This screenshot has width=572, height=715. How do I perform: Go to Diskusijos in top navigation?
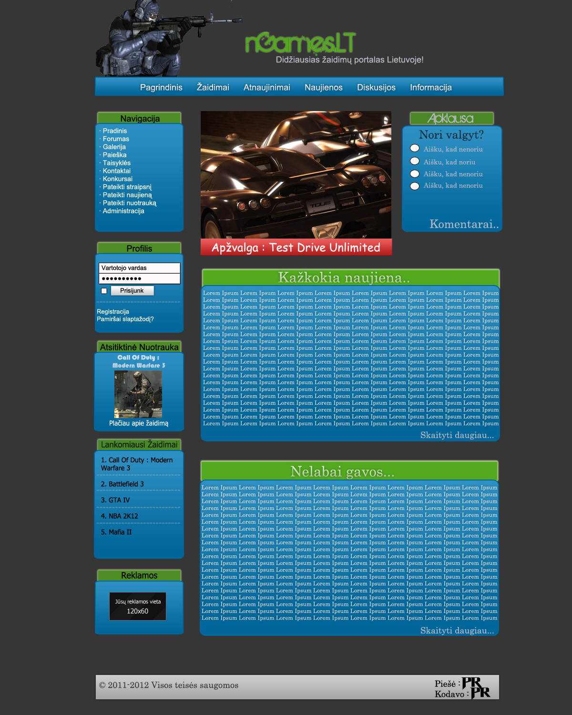click(x=376, y=87)
